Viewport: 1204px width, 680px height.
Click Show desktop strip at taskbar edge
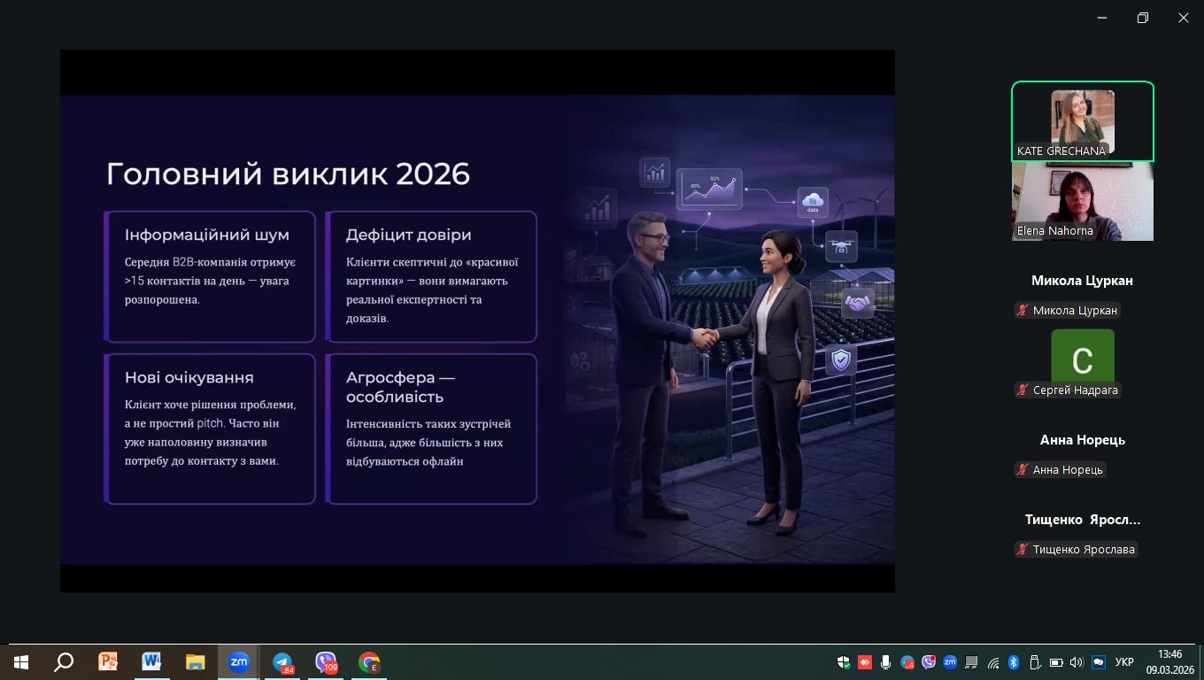pyautogui.click(x=1201, y=662)
